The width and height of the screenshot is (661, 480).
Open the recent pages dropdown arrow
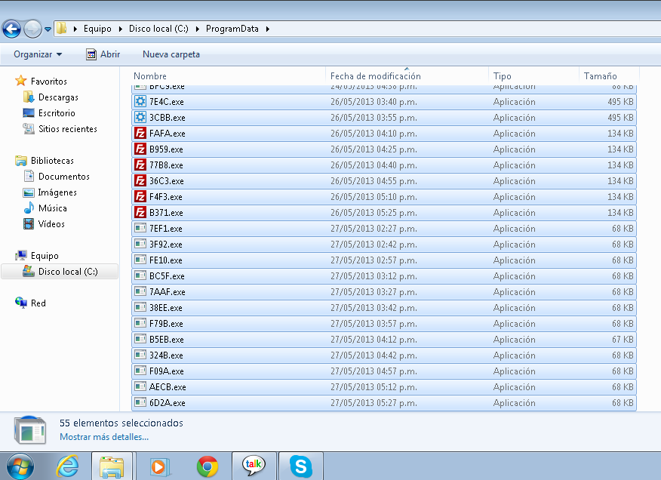pyautogui.click(x=48, y=29)
